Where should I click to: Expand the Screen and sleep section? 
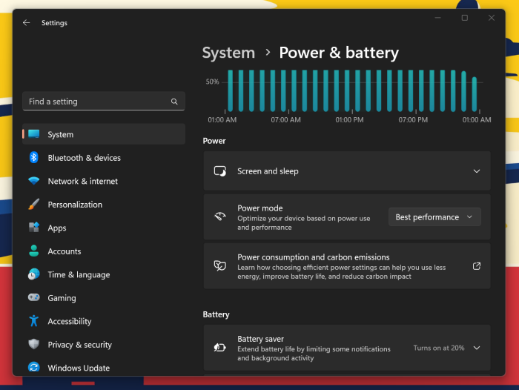[477, 171]
